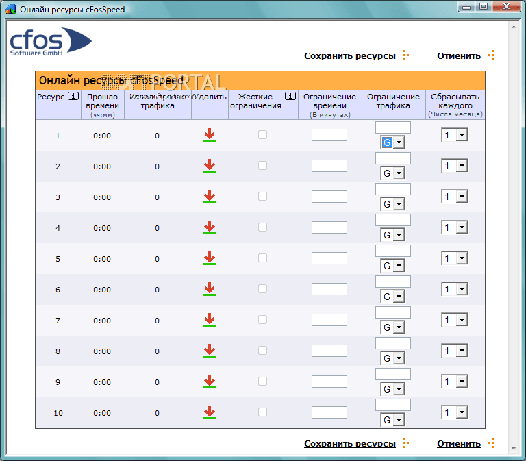Minimize the cFosSpeed window
Screen dimensions: 526x461
pyautogui.click(x=466, y=6)
